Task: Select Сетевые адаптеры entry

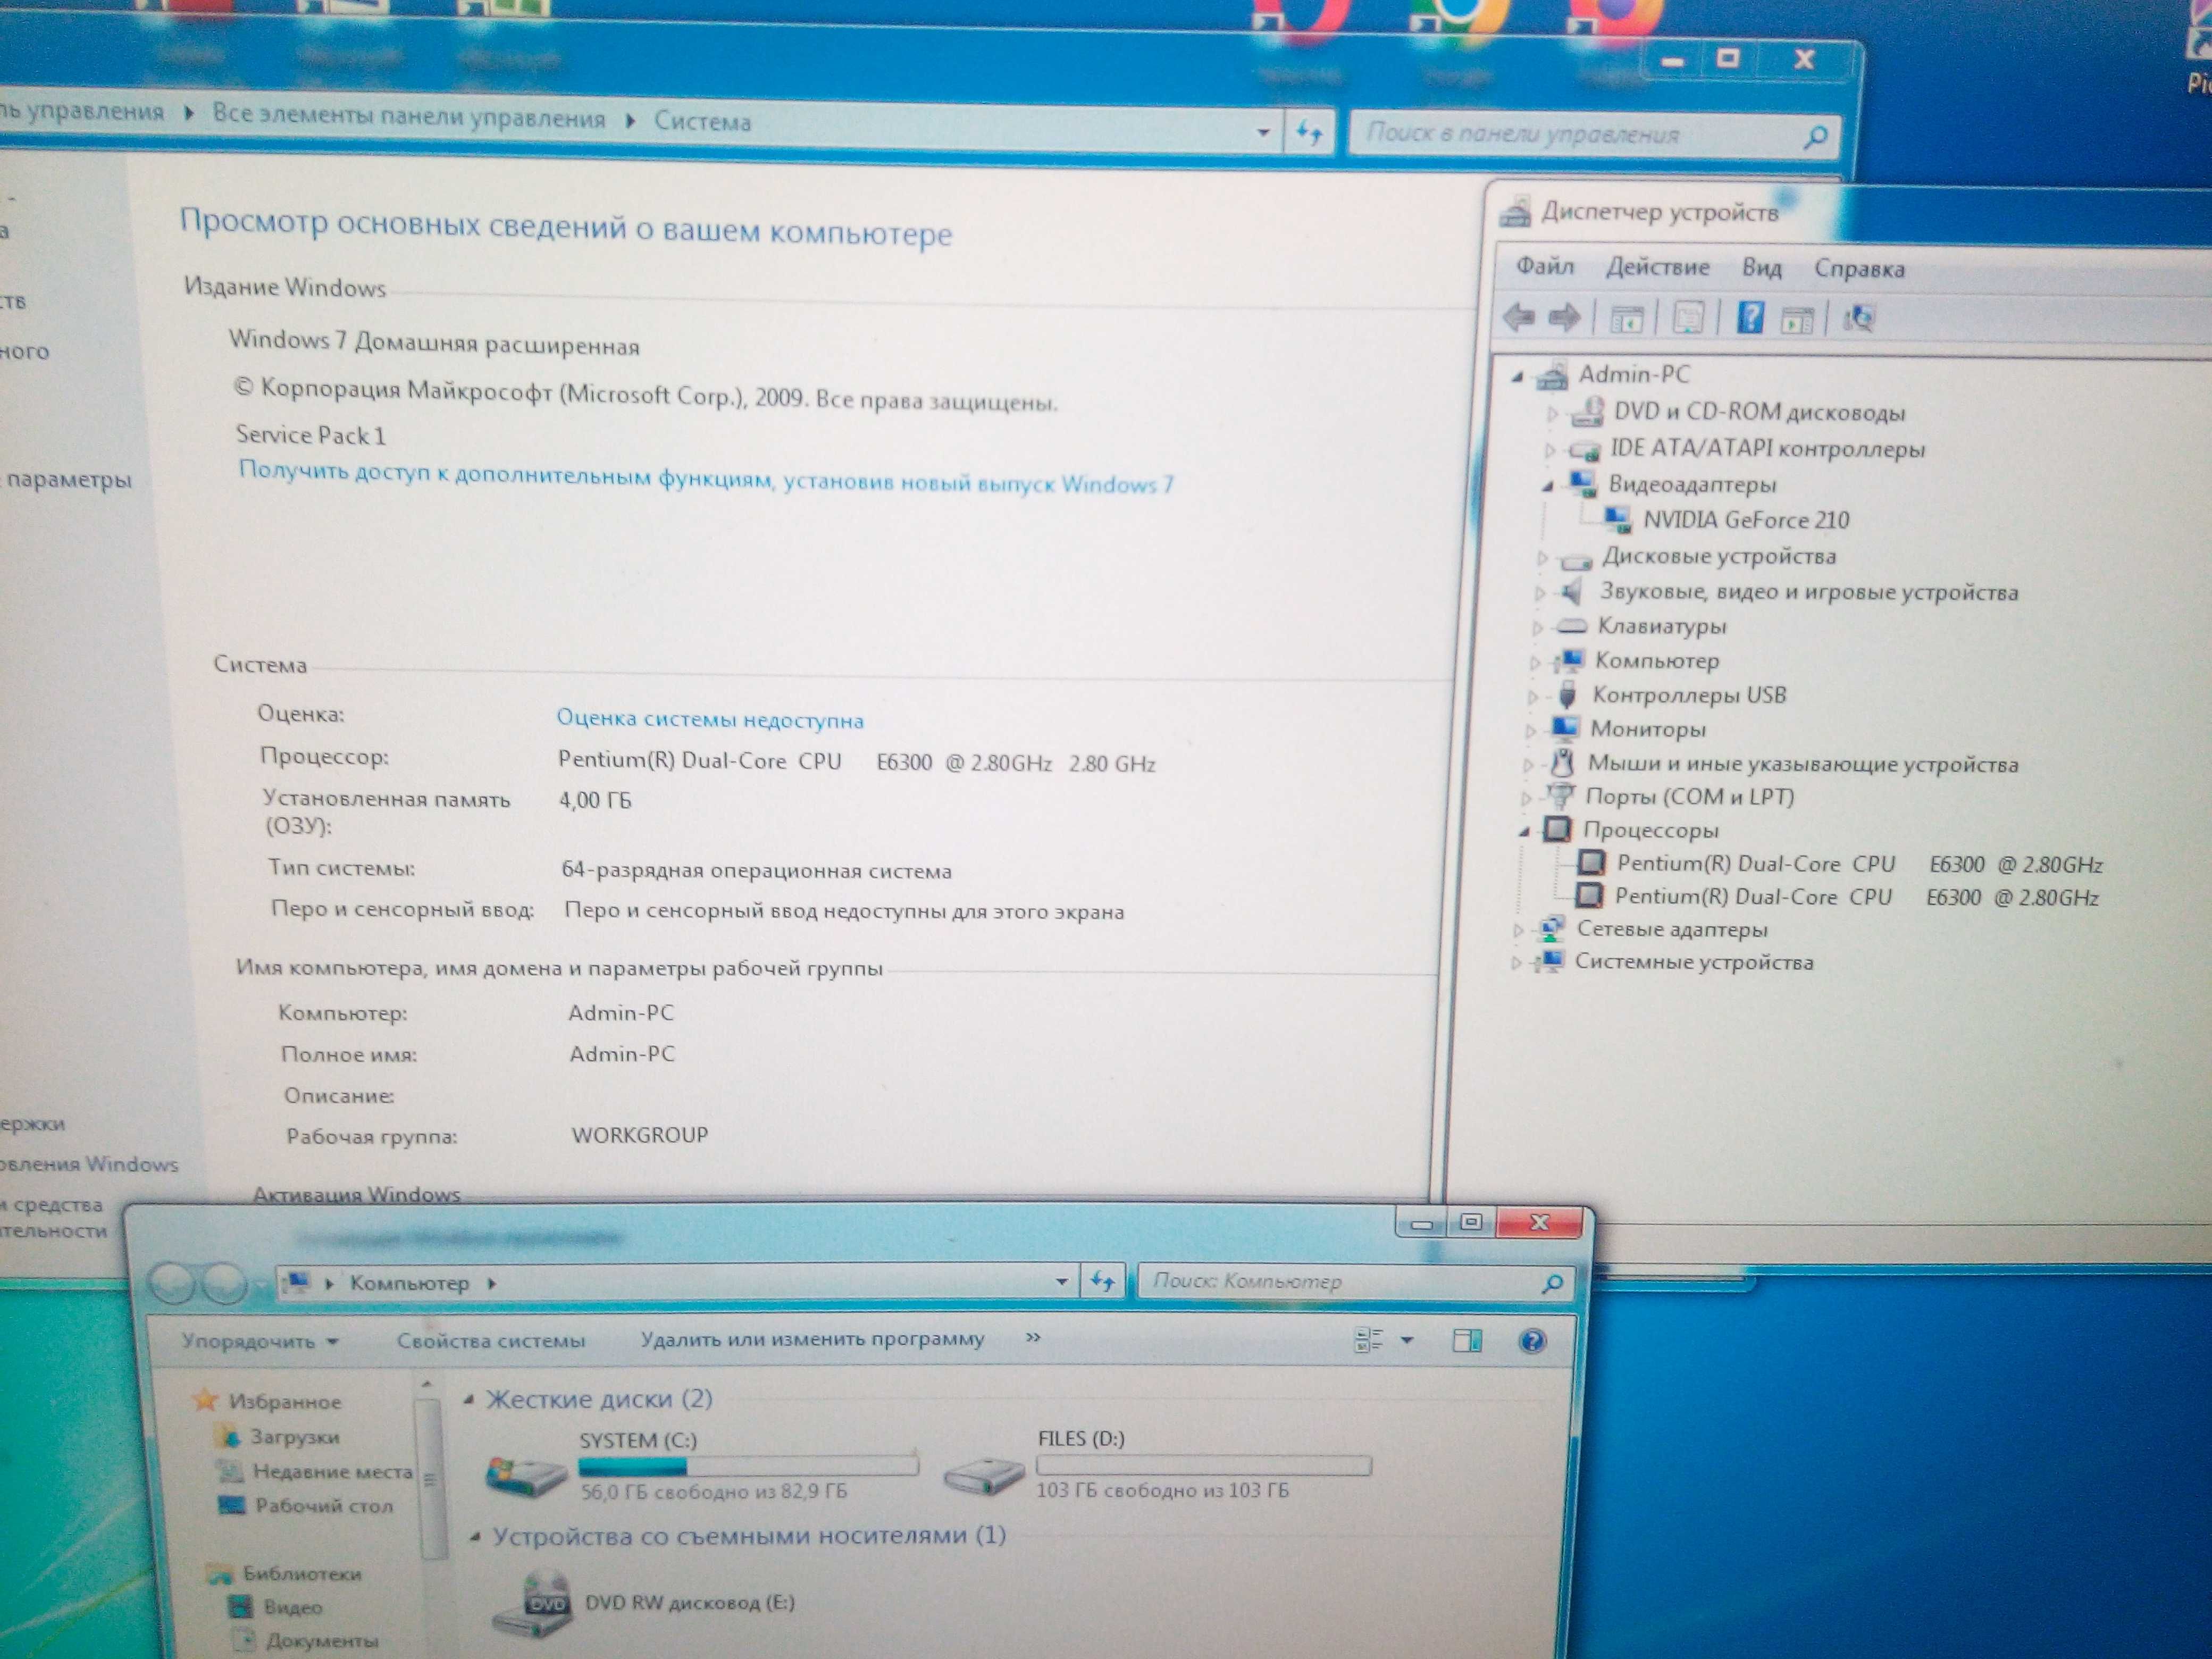Action: (1672, 929)
